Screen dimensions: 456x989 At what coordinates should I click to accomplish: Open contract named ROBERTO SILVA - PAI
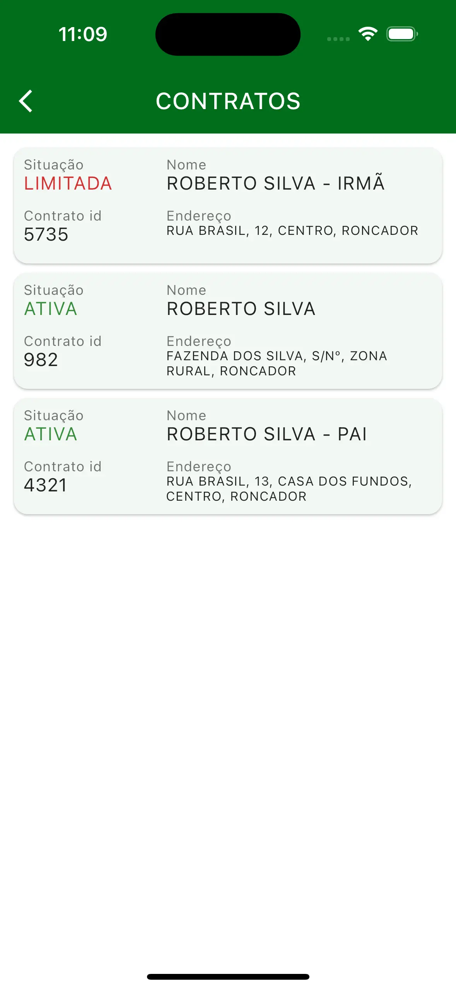[x=266, y=434]
